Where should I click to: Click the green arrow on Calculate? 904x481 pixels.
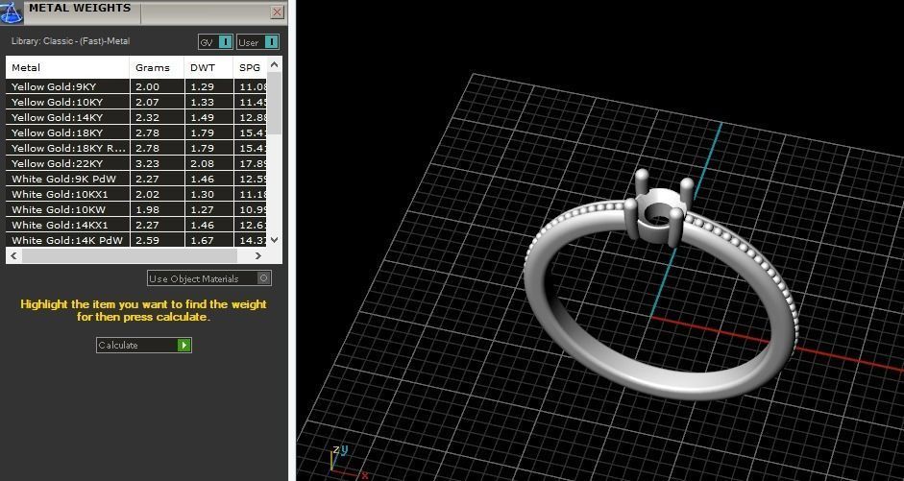coord(183,345)
